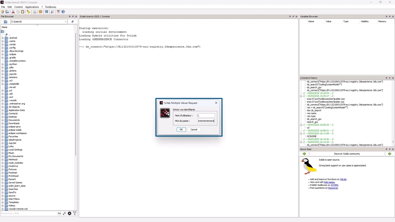Viewport: 395px width, 222px height.
Task: Expand the .android folder node
Action: [x=3, y=38]
